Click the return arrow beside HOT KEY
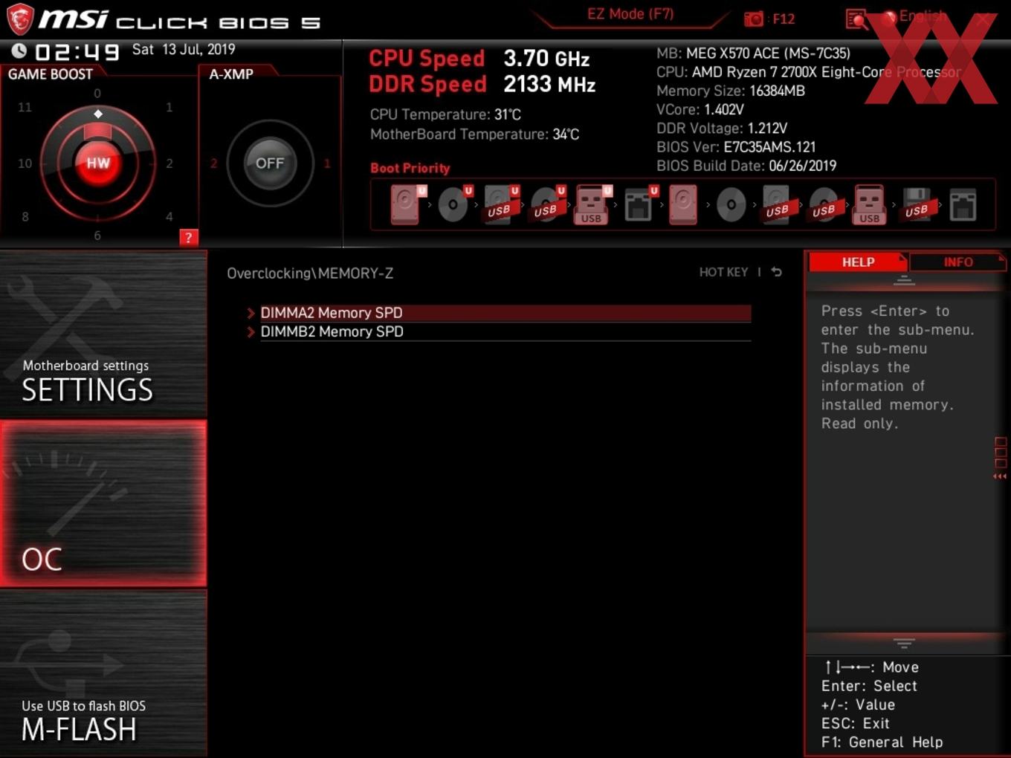Image resolution: width=1011 pixels, height=758 pixels. 777,272
